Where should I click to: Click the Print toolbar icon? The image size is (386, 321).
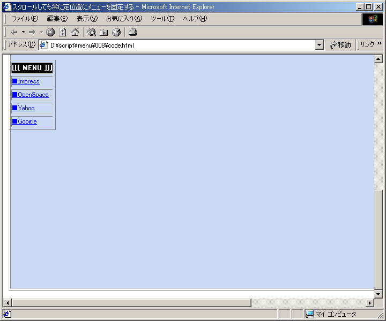tap(133, 32)
